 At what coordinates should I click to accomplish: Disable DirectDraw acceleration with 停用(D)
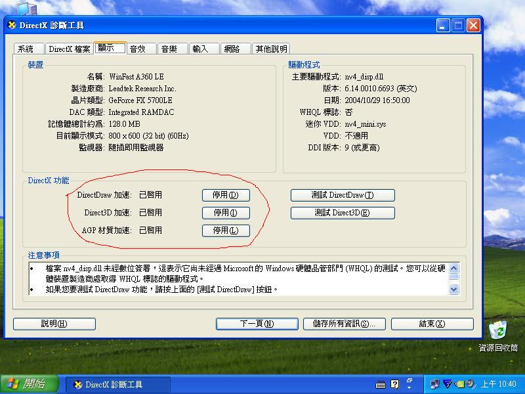(226, 195)
